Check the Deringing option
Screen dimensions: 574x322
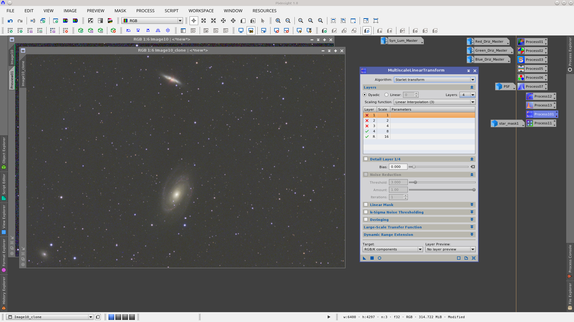366,219
